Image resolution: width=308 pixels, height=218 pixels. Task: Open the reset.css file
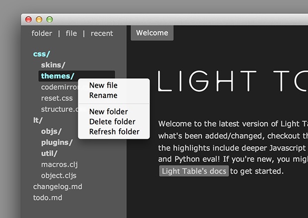click(57, 98)
